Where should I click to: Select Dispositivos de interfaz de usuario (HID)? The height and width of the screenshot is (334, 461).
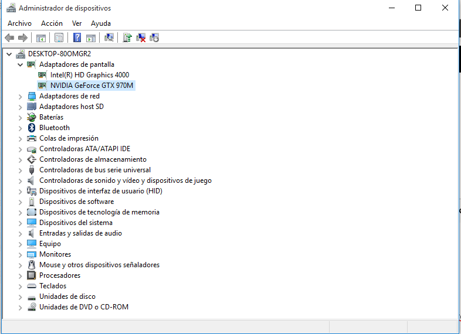point(101,191)
